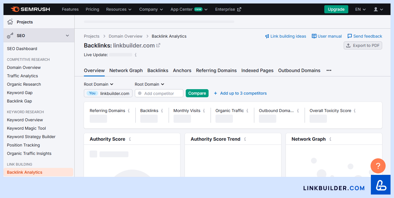Open Keyword Overview in the sidebar

(25, 120)
